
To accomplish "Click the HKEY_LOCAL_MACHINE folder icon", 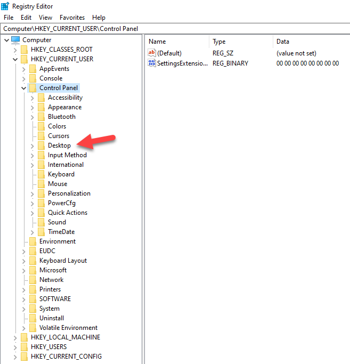I will click(x=24, y=337).
